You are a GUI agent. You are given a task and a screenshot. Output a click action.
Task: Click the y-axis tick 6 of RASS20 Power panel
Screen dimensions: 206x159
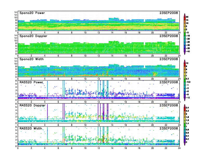point(16,81)
